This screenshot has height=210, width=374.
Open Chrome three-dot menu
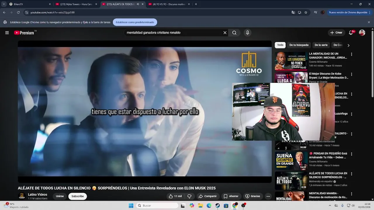click(370, 13)
